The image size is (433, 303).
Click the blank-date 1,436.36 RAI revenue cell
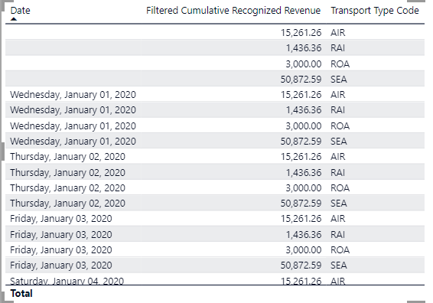[x=304, y=48]
